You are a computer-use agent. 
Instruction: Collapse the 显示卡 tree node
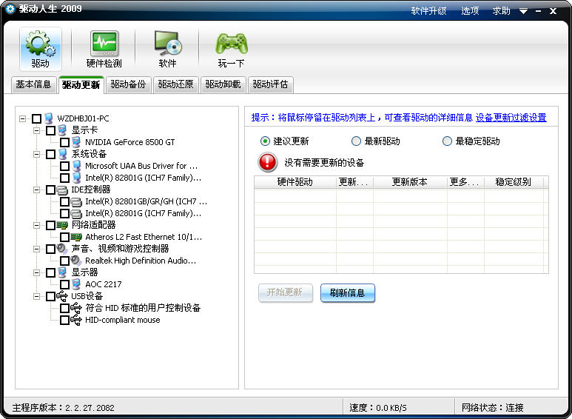pos(36,130)
